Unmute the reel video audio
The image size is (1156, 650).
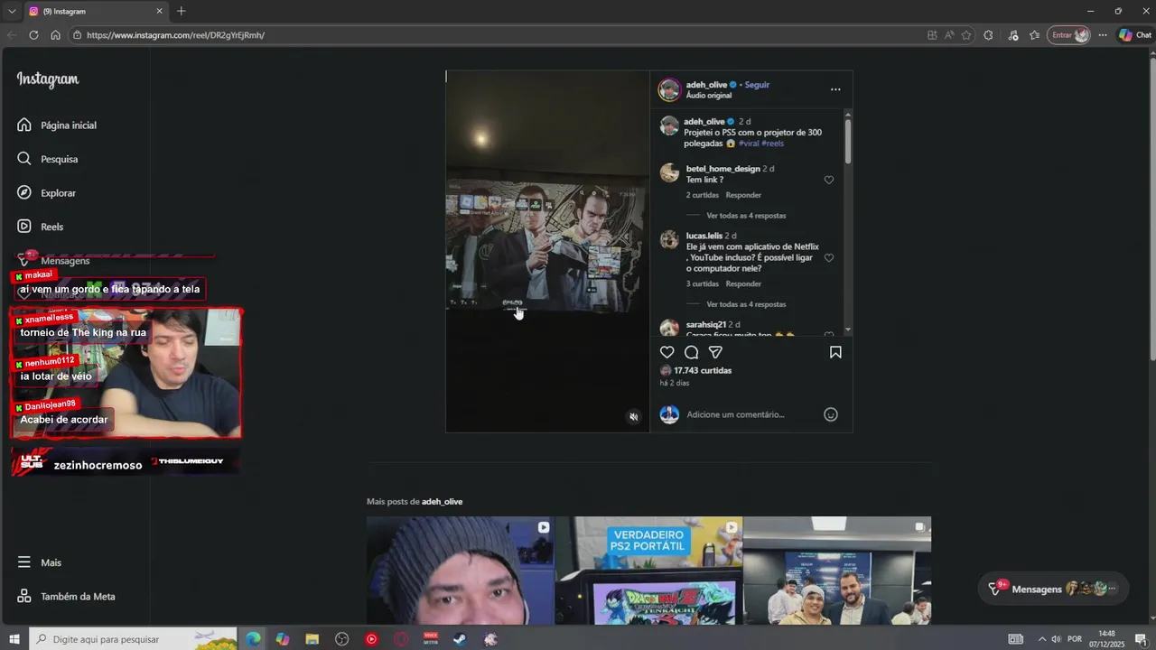tap(633, 416)
